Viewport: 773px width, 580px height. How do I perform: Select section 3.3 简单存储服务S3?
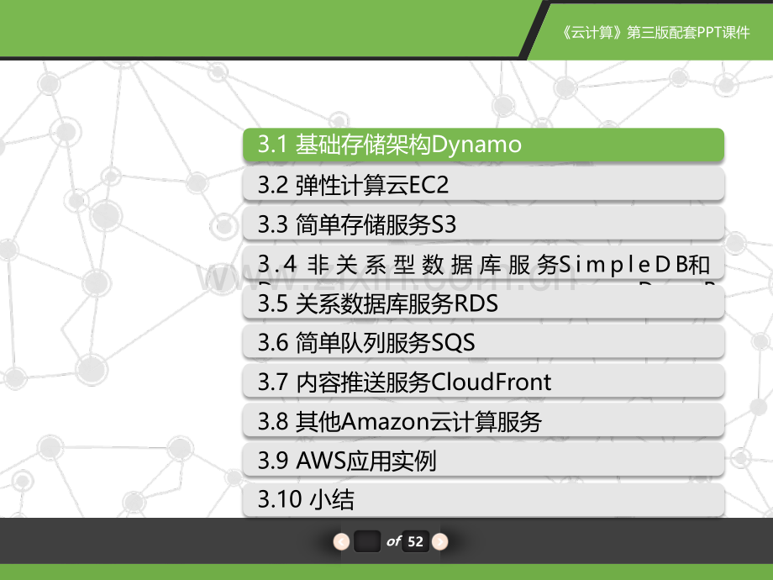(483, 224)
